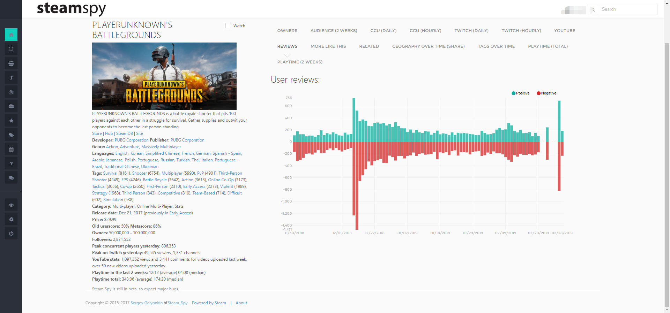Viewport: 670px width, 313px height.
Task: Toggle the Positive legend series
Action: click(x=521, y=93)
